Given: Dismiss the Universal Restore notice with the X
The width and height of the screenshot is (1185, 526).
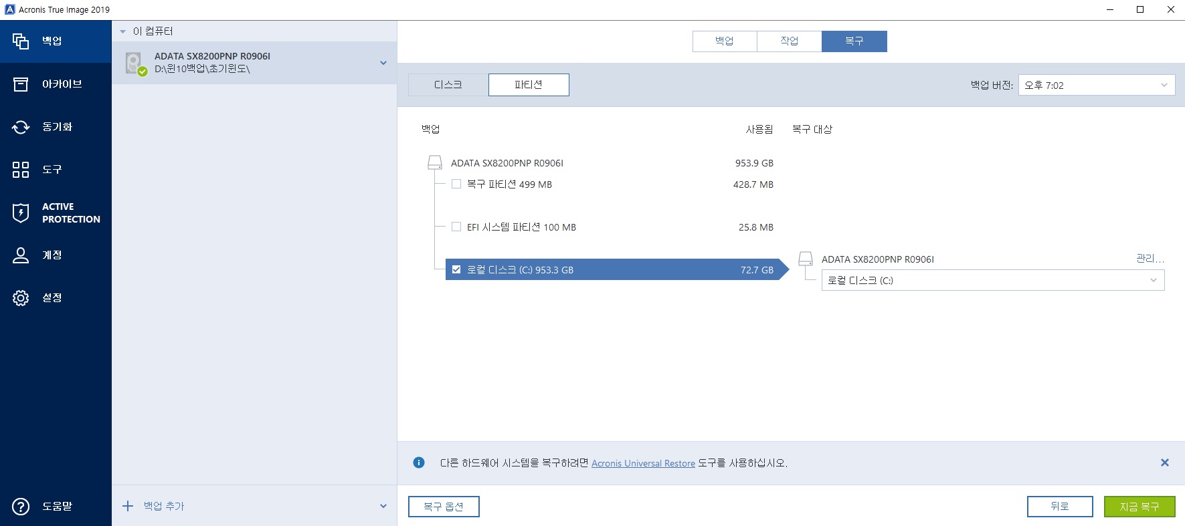Looking at the screenshot, I should pos(1165,463).
